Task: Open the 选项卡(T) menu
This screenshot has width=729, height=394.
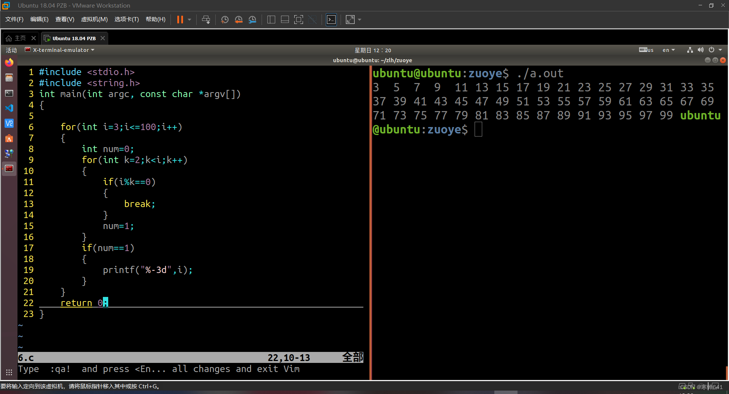Action: tap(127, 19)
